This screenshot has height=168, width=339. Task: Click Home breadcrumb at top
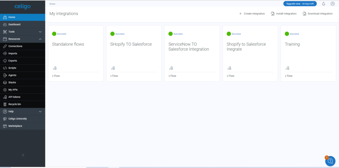click(52, 4)
